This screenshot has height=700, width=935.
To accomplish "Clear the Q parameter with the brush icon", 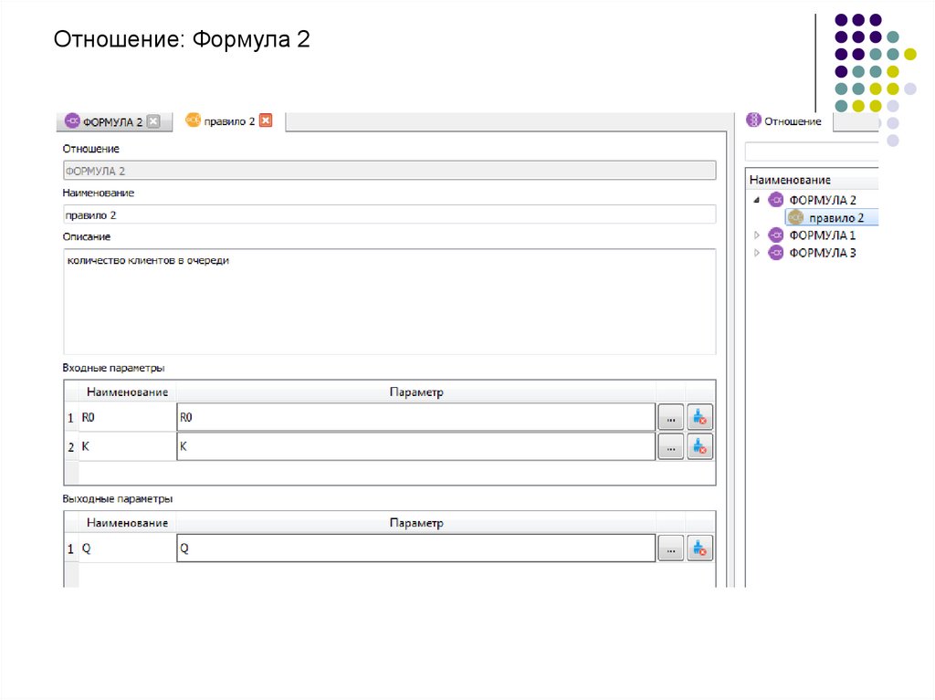I will tap(699, 549).
